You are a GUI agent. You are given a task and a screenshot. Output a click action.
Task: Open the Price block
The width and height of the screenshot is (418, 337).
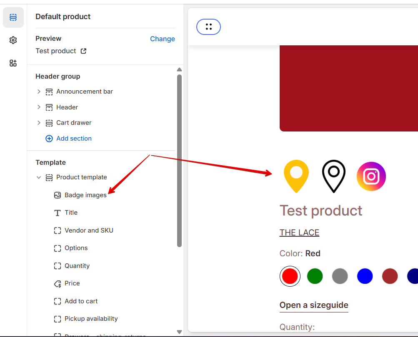[72, 283]
